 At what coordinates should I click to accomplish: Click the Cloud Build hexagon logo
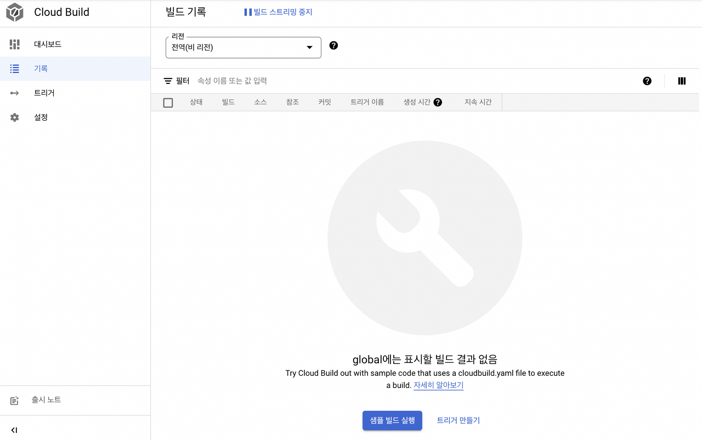click(x=15, y=12)
